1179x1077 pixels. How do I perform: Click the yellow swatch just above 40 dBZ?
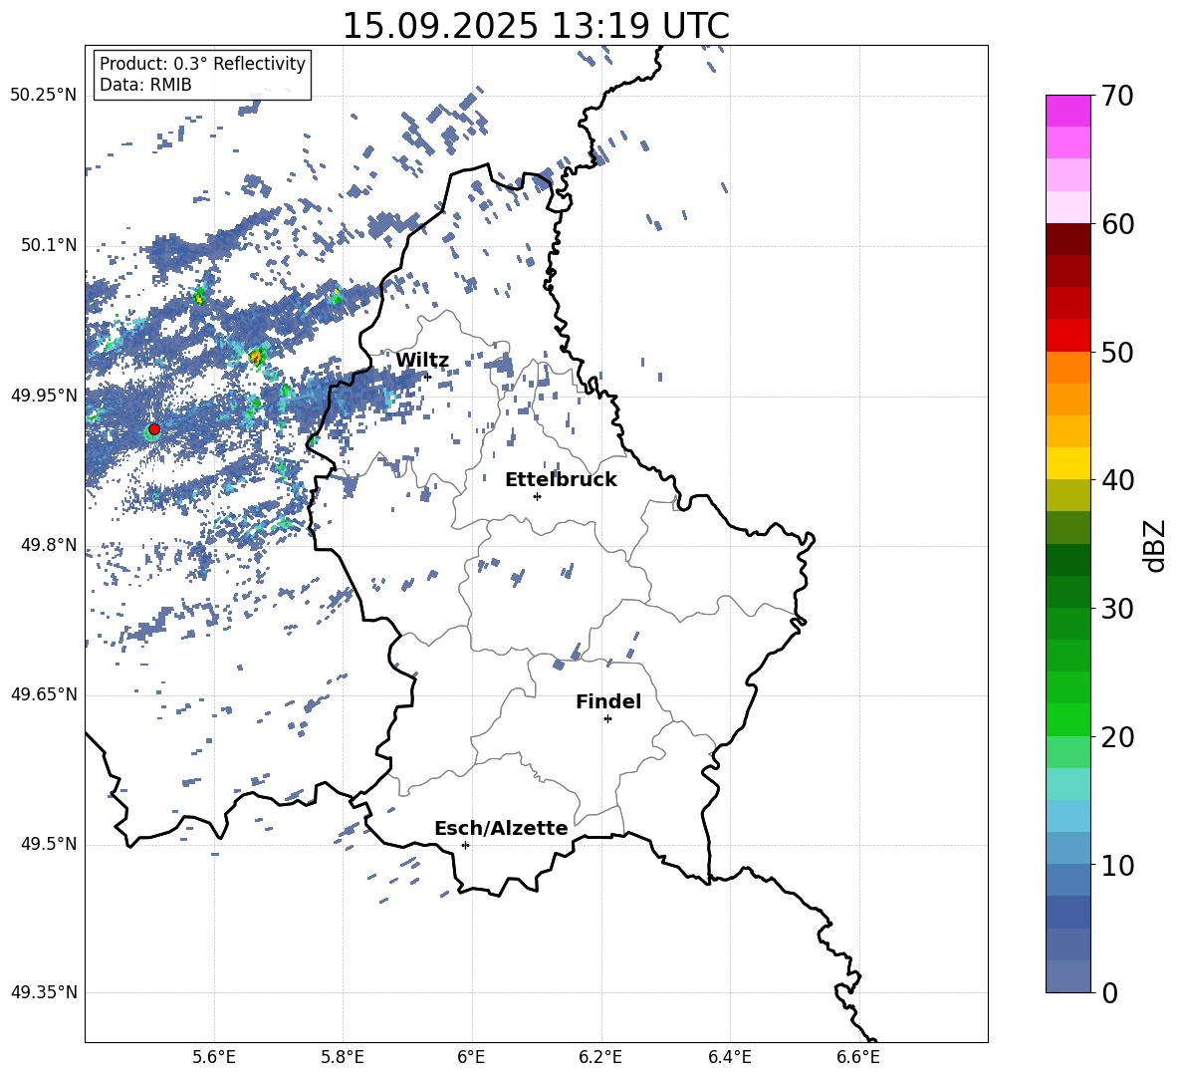pyautogui.click(x=1068, y=463)
